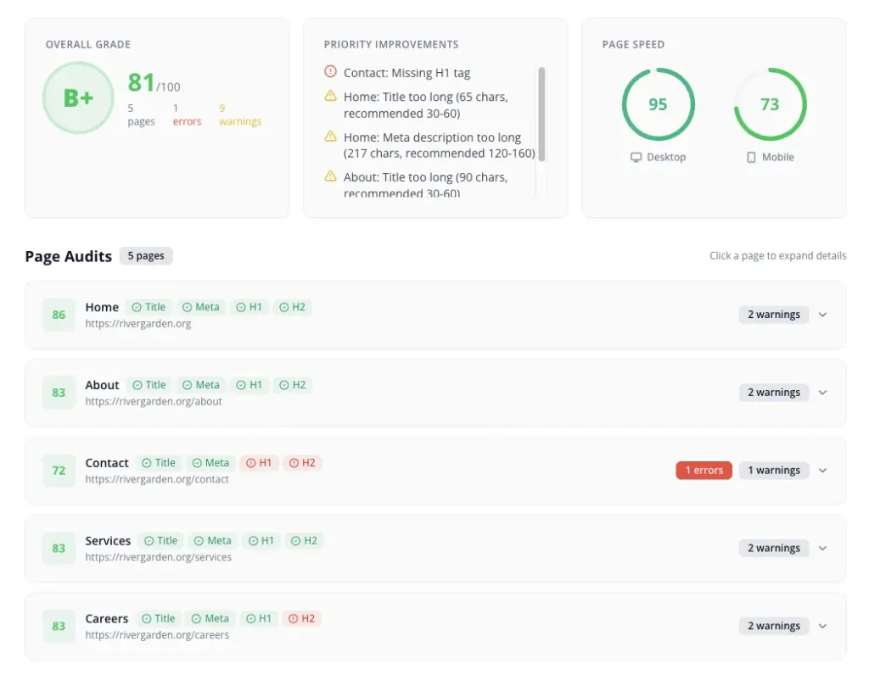
Task: Click the H1 badge on the Services row
Action: [261, 540]
